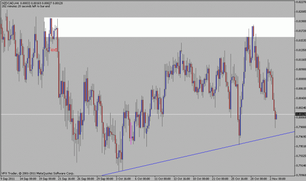Image resolution: width=306 pixels, height=181 pixels.
Task: Click the 0.81350 price scale label
Action: point(301,50)
